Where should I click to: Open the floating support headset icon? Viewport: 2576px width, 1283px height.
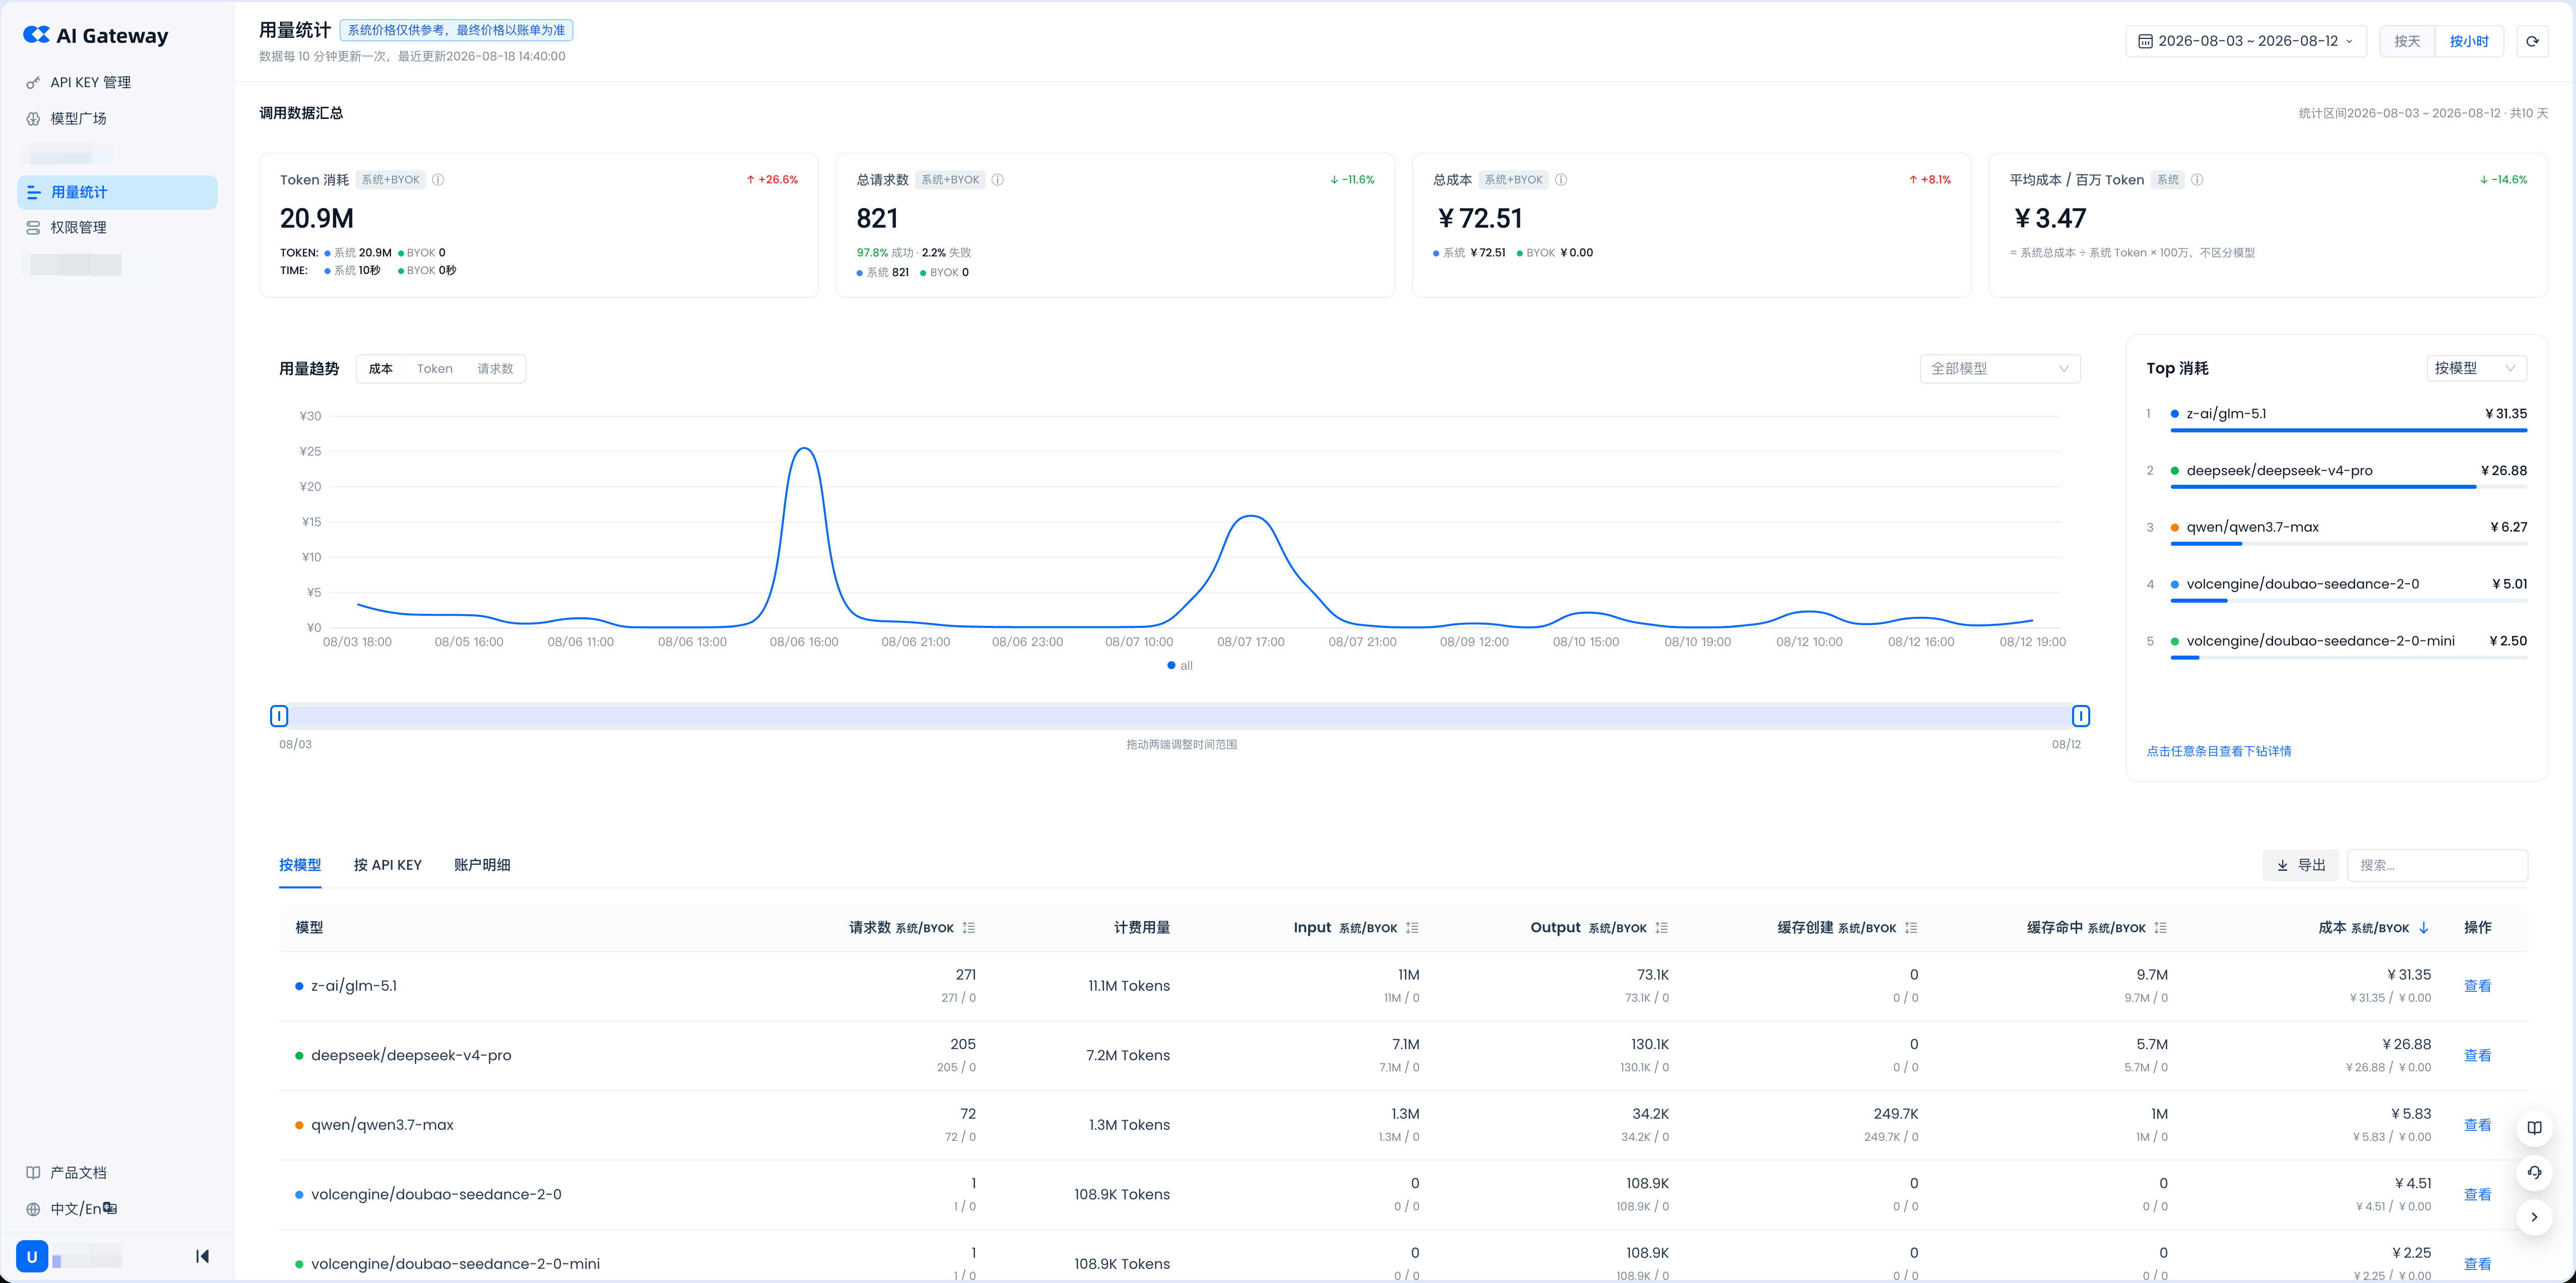click(2534, 1172)
